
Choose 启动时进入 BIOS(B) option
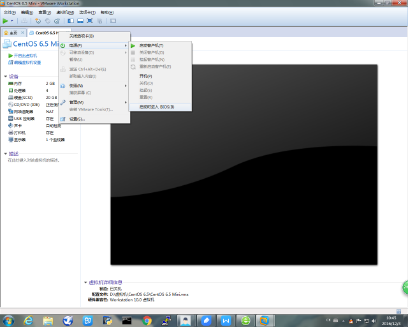click(x=160, y=107)
